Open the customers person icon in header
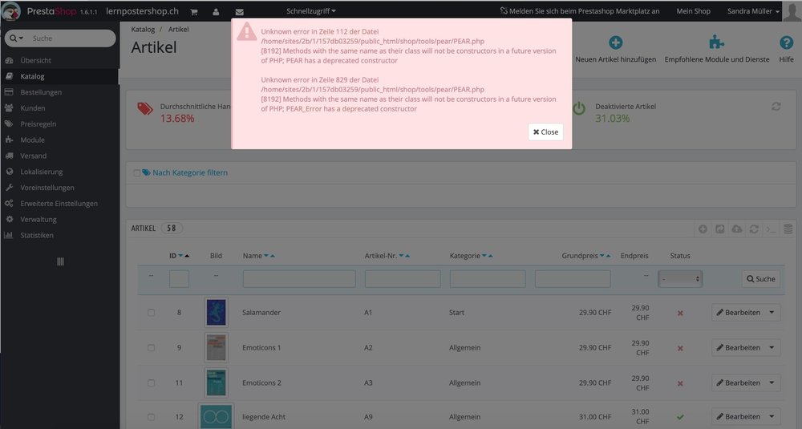Screen dimensions: 802x429 [216, 12]
